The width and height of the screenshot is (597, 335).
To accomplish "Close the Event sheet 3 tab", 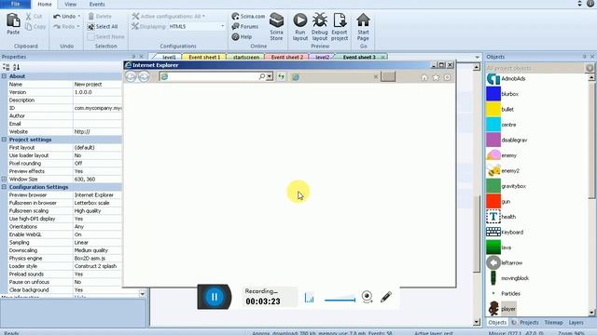I will click(382, 57).
